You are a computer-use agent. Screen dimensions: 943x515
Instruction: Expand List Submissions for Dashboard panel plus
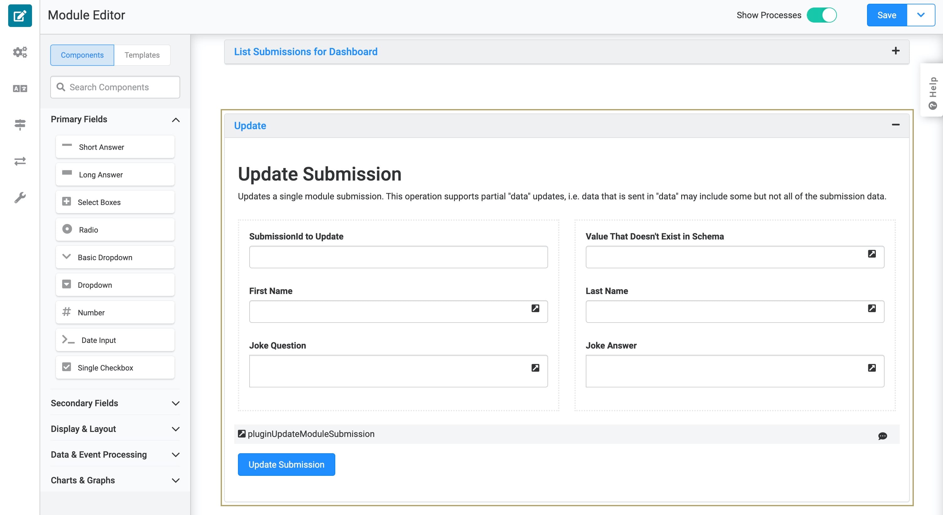[x=895, y=51]
